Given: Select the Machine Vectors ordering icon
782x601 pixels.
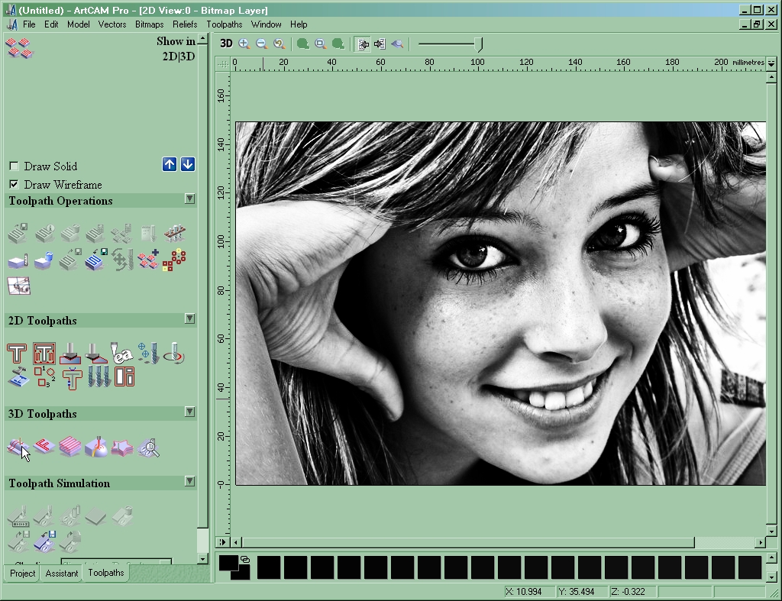Looking at the screenshot, I should pos(44,377).
